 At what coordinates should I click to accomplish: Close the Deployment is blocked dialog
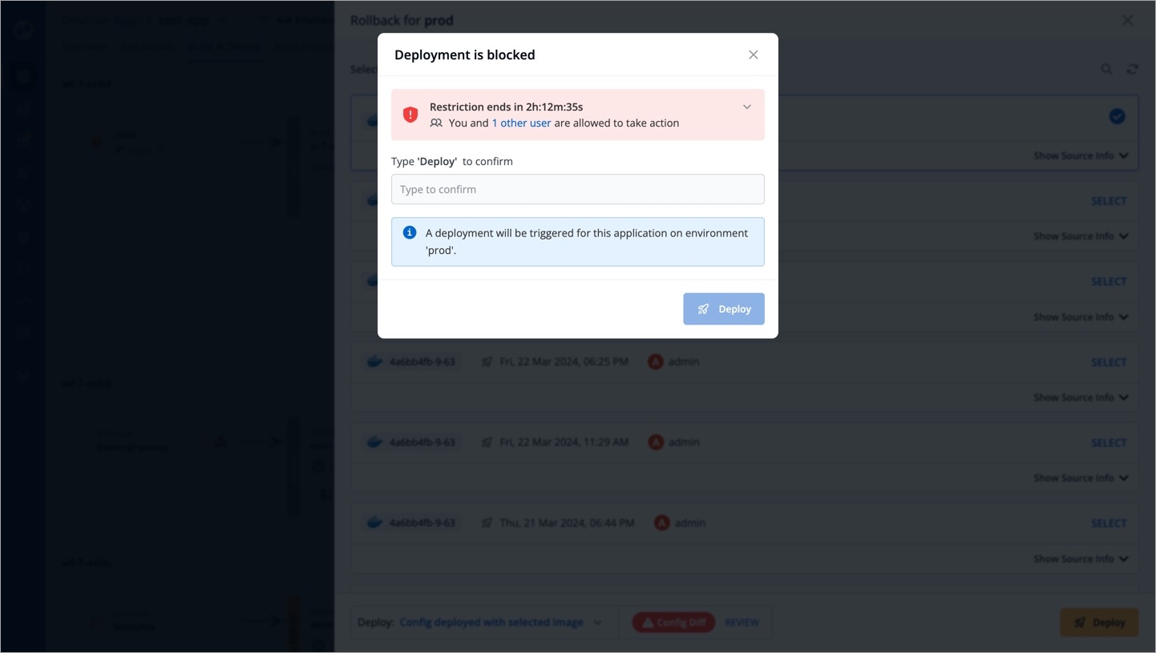point(753,54)
